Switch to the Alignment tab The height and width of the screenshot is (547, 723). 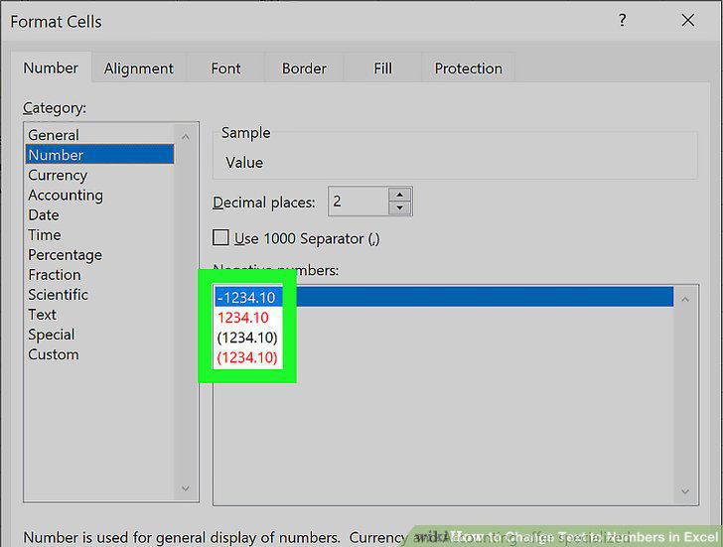point(139,68)
